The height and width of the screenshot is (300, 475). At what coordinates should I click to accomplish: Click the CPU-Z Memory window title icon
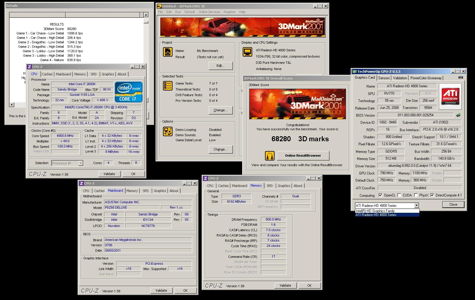click(205, 178)
